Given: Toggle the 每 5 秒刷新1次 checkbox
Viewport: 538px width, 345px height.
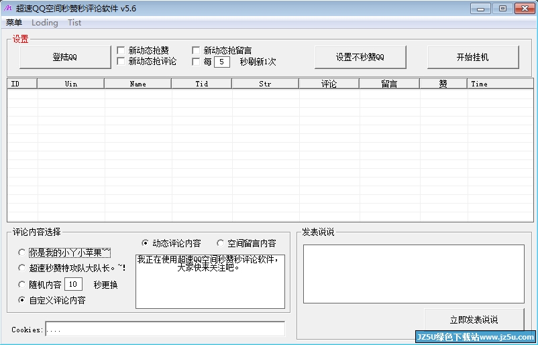Looking at the screenshot, I should pos(196,62).
